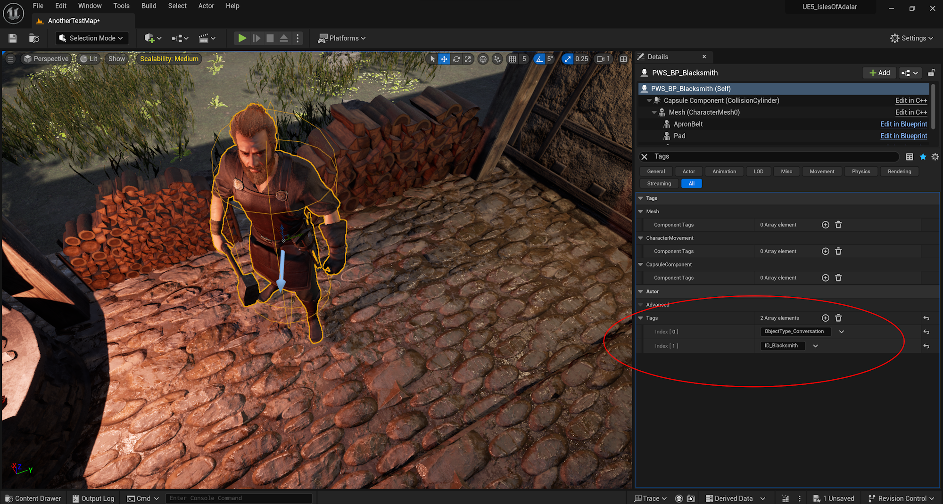The width and height of the screenshot is (943, 504).
Task: Toggle favorites star filter in Details
Action: (923, 157)
